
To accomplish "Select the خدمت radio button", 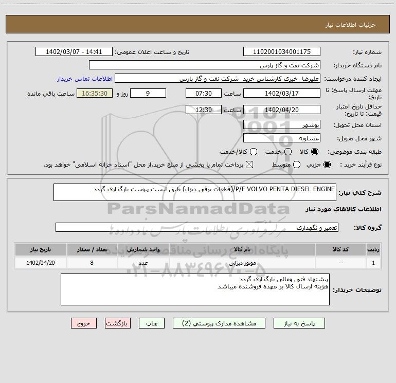I will point(288,152).
